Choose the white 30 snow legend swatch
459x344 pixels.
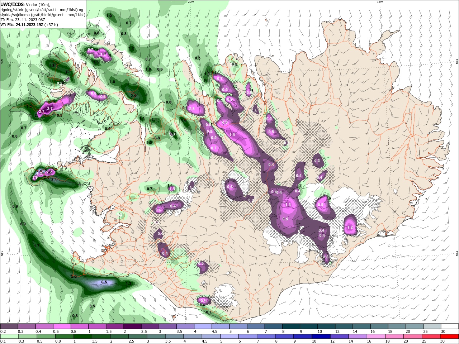click(449, 326)
